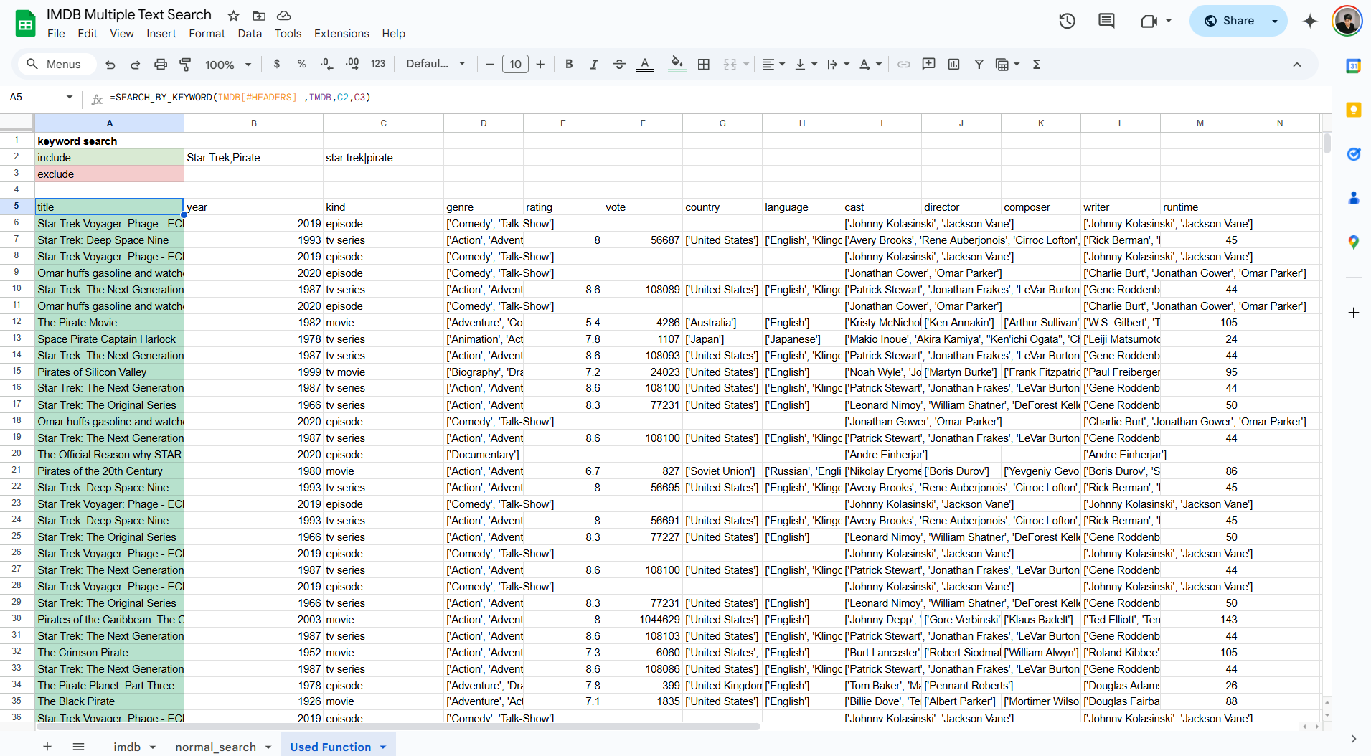Open the text rotation dropdown

[870, 65]
